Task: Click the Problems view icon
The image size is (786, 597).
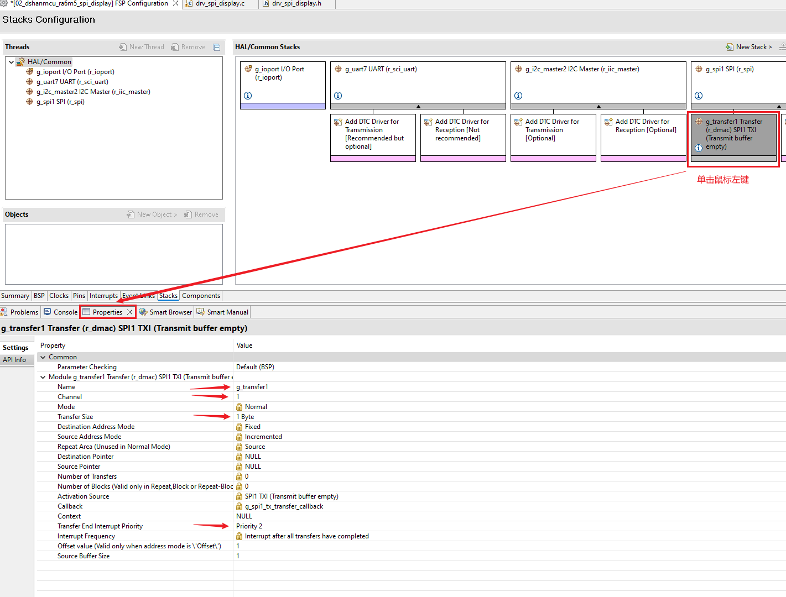Action: point(4,312)
